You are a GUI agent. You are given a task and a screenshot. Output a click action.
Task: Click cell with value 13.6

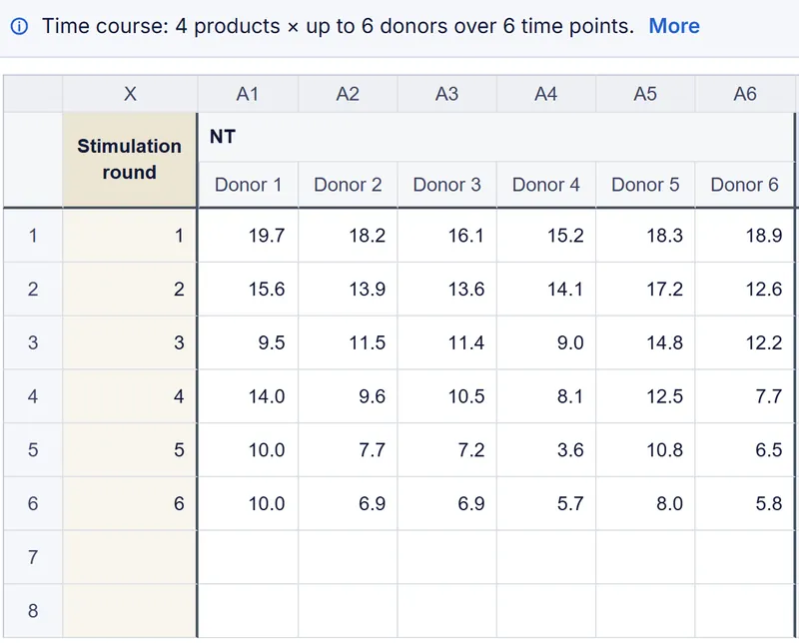446,289
